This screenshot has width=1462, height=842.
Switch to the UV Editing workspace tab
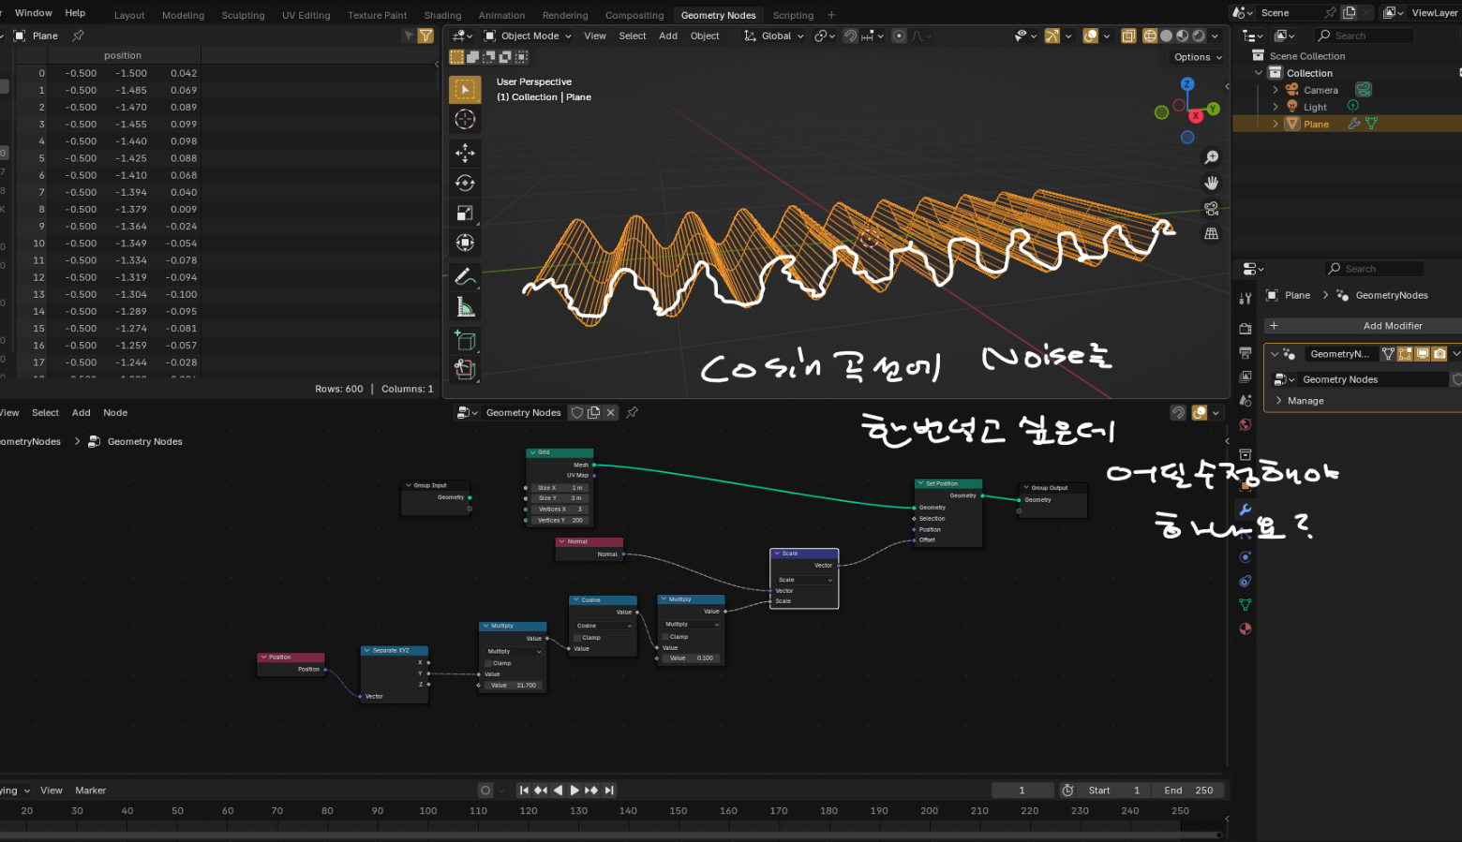point(306,15)
